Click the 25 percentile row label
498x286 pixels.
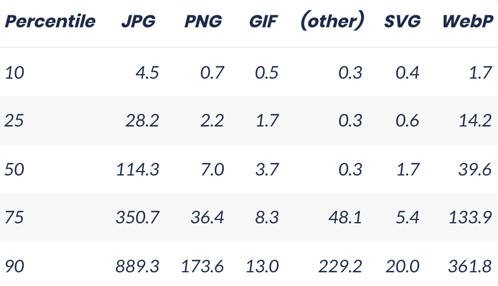14,121
